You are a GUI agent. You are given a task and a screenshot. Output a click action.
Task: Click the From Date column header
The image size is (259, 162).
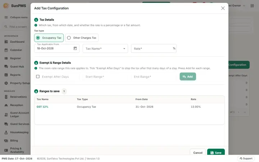coord(142,99)
